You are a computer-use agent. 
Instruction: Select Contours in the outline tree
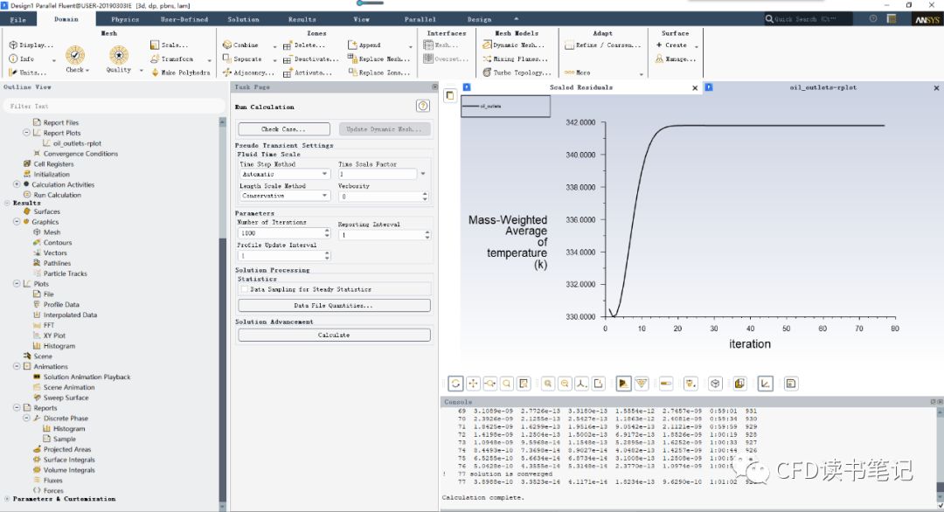point(57,243)
